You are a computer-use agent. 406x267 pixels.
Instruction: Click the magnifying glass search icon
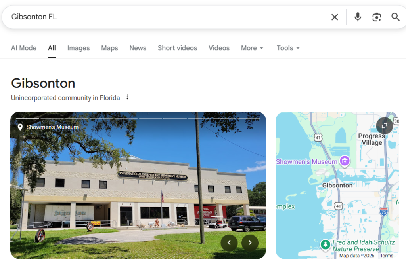pyautogui.click(x=395, y=17)
